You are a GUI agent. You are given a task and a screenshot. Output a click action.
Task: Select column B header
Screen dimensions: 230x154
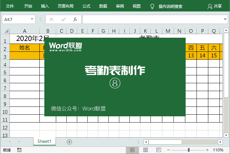tap(48, 31)
